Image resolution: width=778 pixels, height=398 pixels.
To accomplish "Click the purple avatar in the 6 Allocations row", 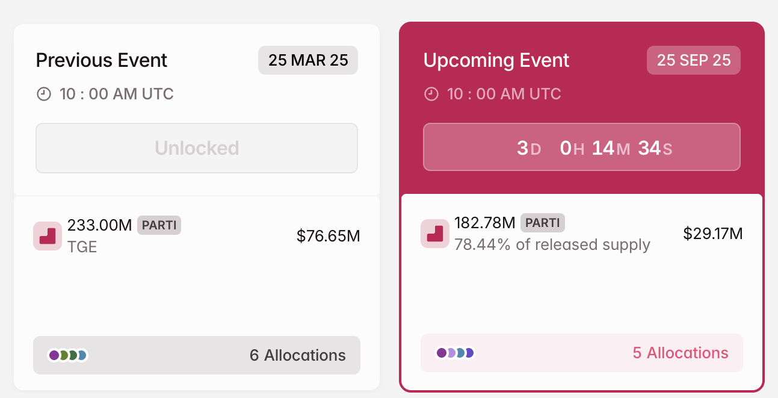I will 54,355.
